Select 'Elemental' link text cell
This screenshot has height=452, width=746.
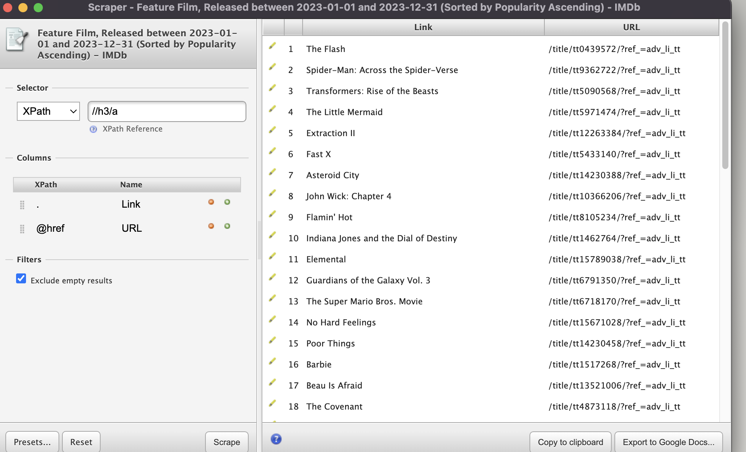click(326, 259)
